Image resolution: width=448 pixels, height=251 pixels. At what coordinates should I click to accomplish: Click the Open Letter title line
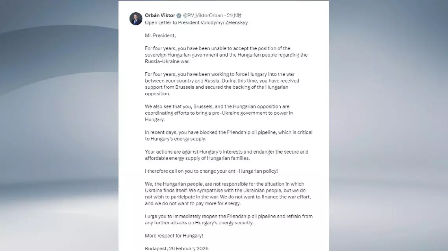[196, 23]
